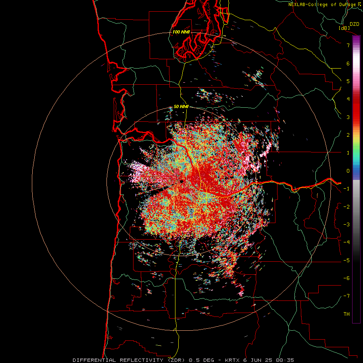The width and height of the screenshot is (363, 363).
Task: Click the -4 dB value on colorbar
Action: click(x=346, y=242)
